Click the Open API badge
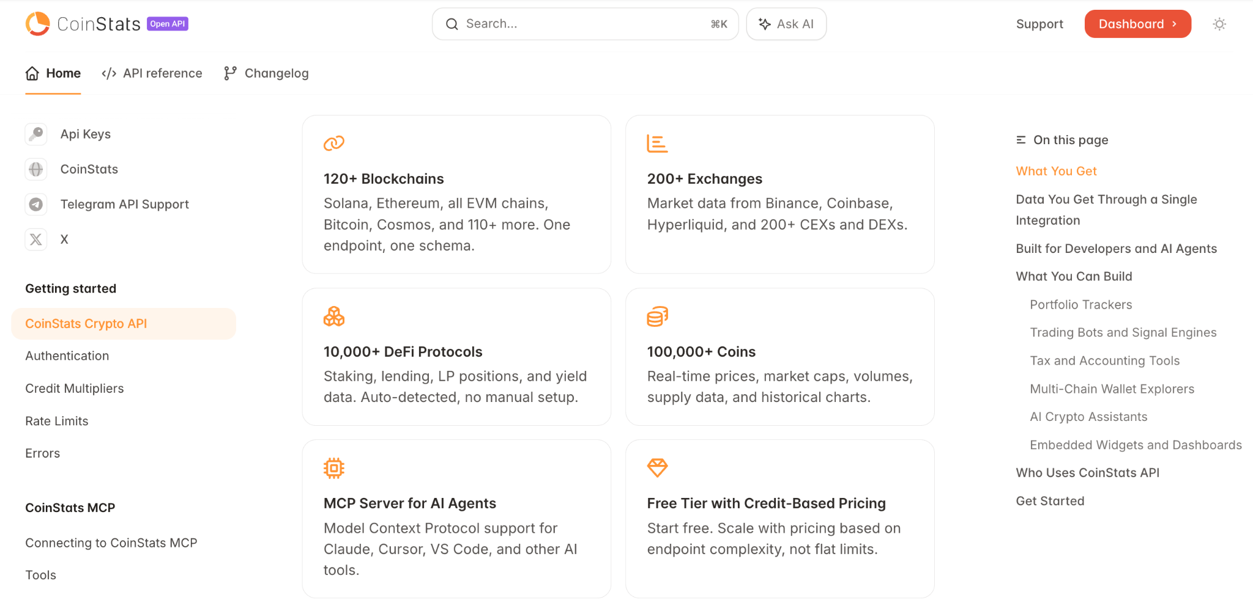The image size is (1253, 614). tap(168, 24)
